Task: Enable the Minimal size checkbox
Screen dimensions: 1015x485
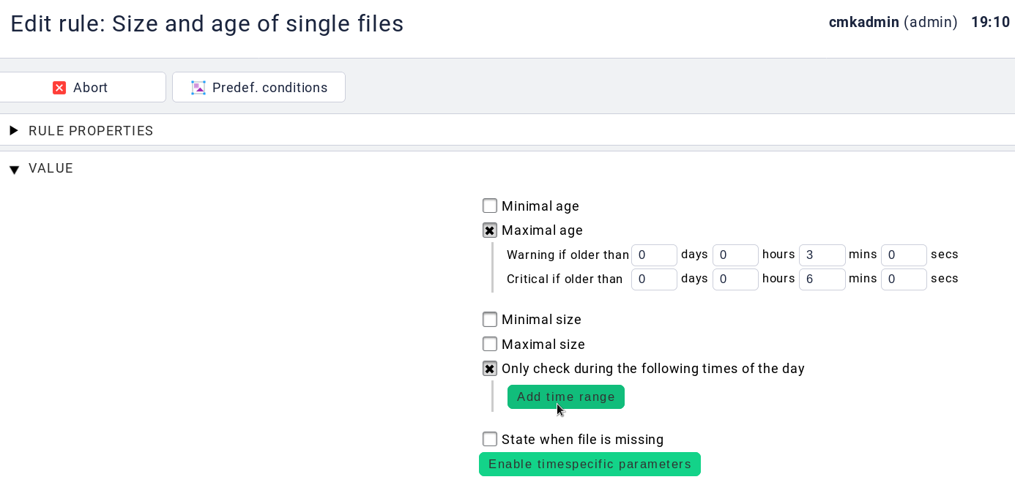Action: (x=490, y=320)
